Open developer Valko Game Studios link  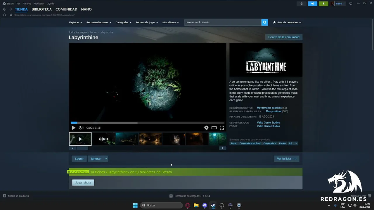coord(268,123)
